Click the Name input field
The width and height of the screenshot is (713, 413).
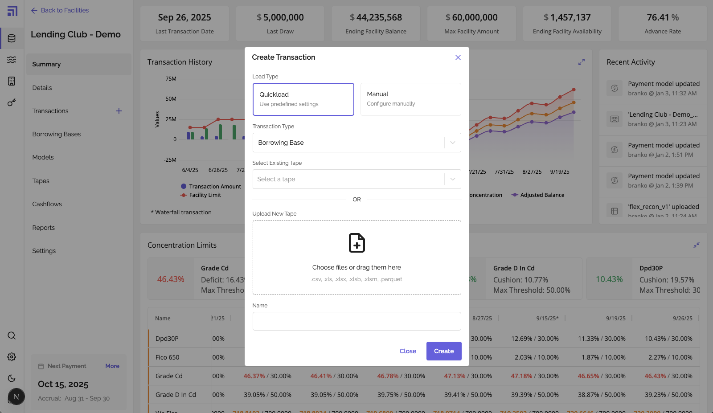pyautogui.click(x=356, y=321)
